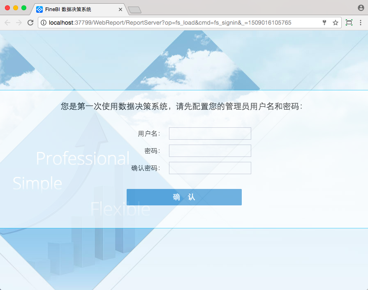Screen dimensions: 368x290
Task: Click the green fullscreen window button
Action: (24, 8)
